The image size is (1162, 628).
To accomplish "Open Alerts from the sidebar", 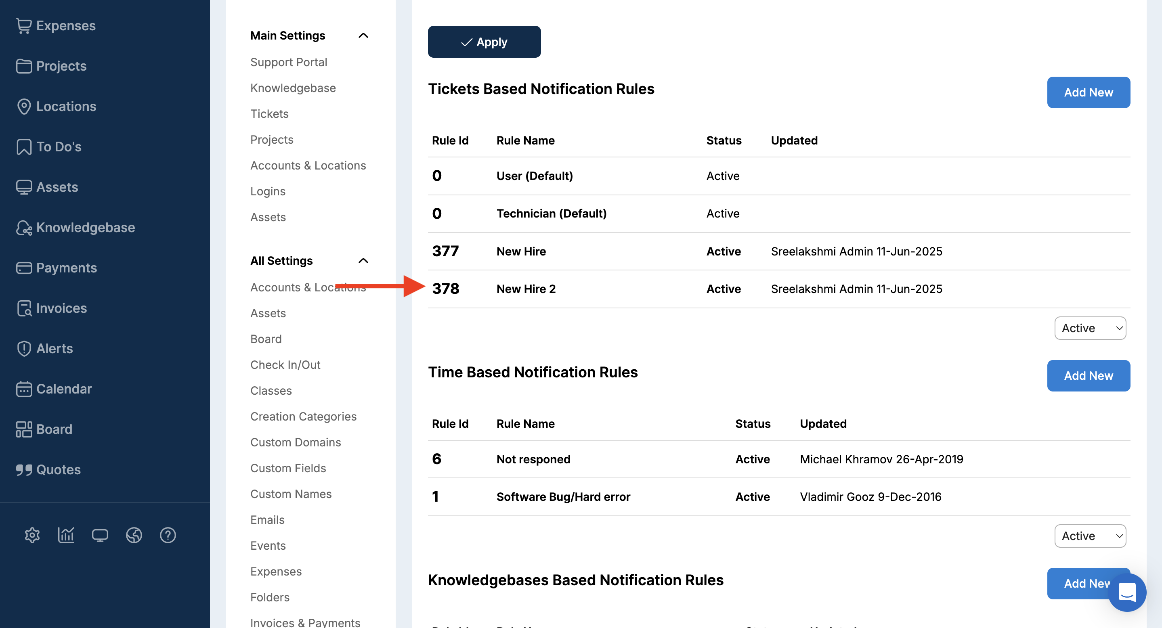I will 54,348.
